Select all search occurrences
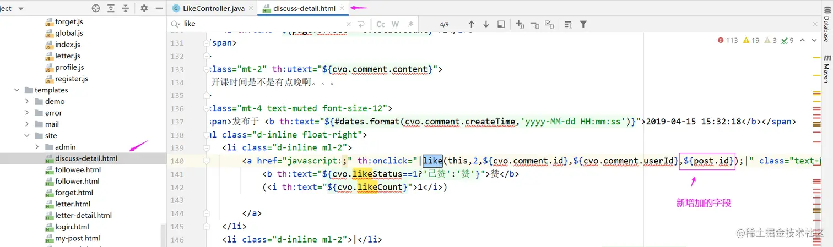833x247 pixels. [549, 24]
